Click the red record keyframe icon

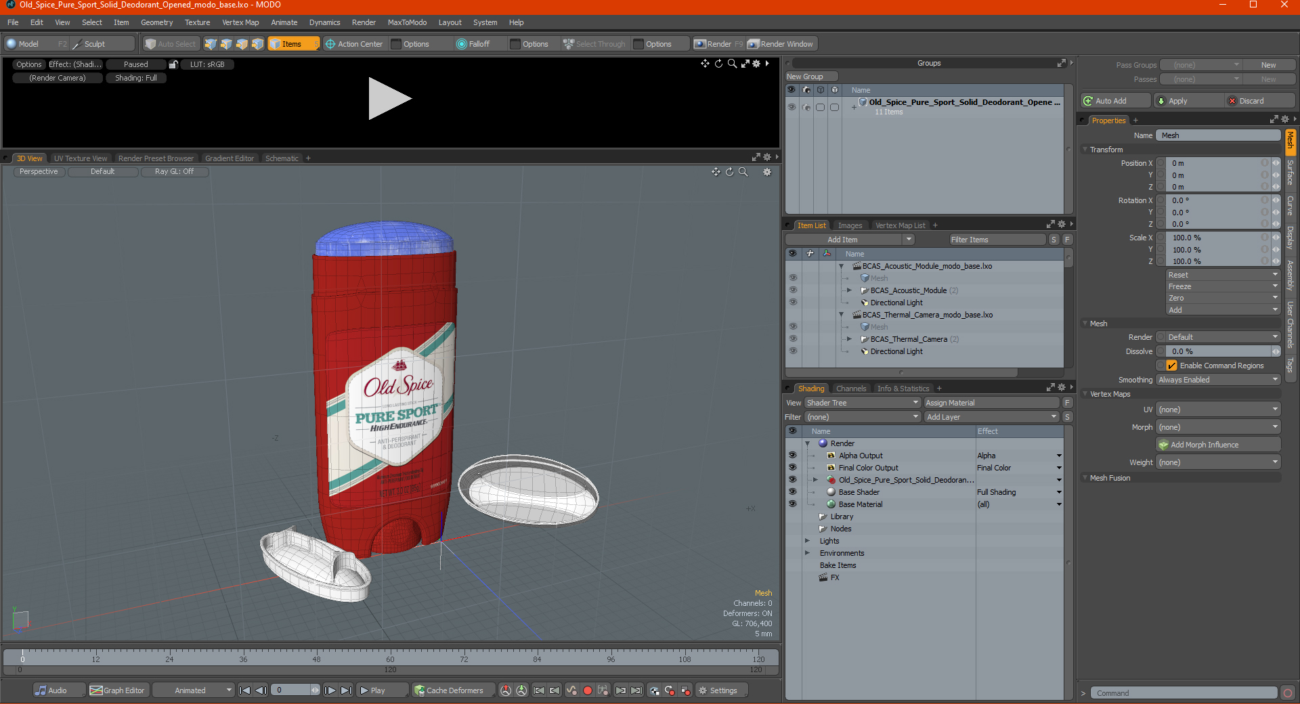tap(588, 690)
